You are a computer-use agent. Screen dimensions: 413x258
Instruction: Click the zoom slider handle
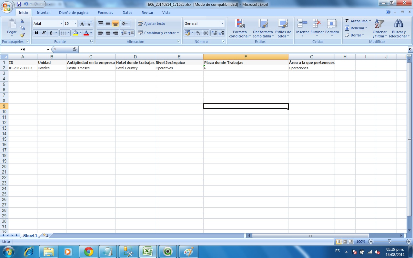389,242
